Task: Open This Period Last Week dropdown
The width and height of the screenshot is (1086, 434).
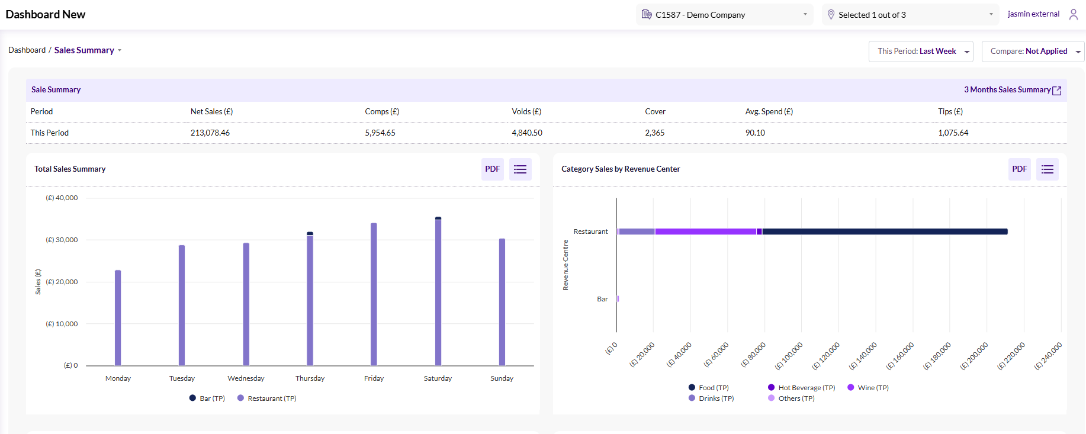Action: 920,52
